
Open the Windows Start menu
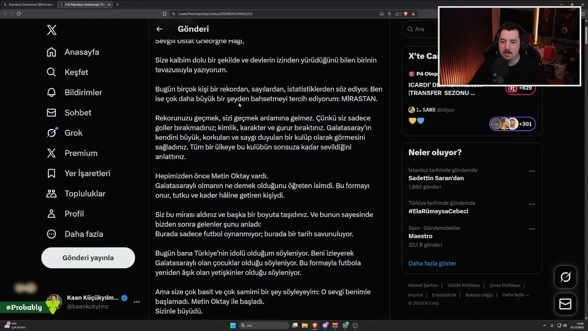point(233,325)
